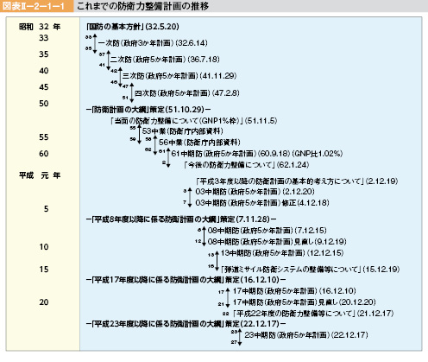Click 「平成3年度以降の防衛計画の基本的考え方について」(2.12.19)
The width and height of the screenshot is (428, 362).
(297, 181)
